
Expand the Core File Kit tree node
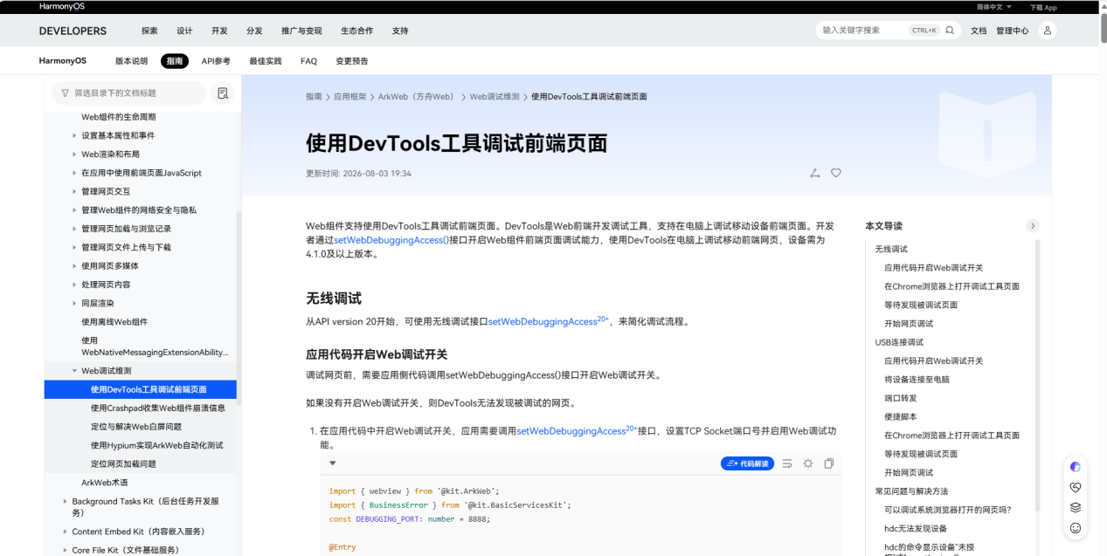coord(65,551)
